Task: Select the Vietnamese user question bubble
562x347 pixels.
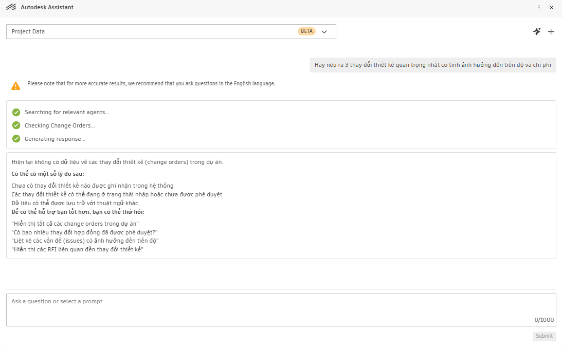Action: [432, 65]
